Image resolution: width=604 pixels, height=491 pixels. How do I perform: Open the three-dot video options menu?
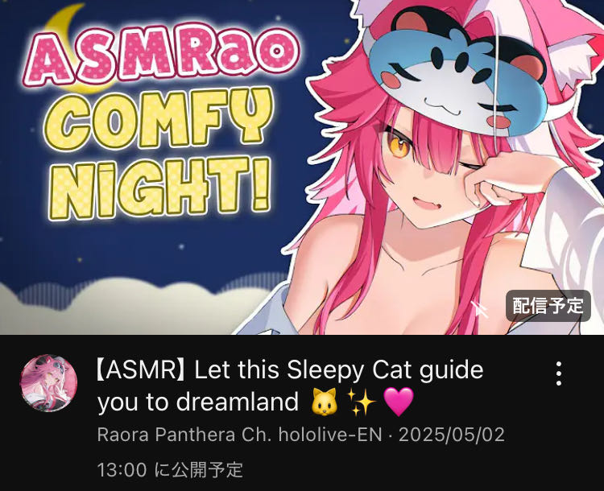[x=559, y=373]
